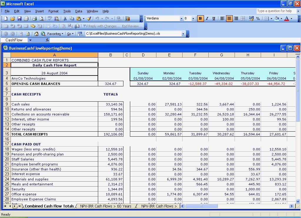
Task: Open the Format menu
Action: [x=53, y=11]
